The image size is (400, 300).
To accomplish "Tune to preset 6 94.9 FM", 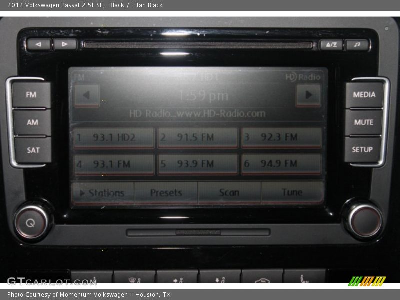I will (281, 164).
